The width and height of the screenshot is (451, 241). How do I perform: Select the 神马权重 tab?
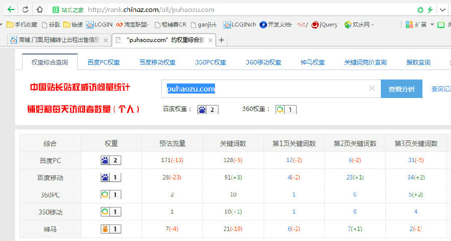click(x=313, y=62)
